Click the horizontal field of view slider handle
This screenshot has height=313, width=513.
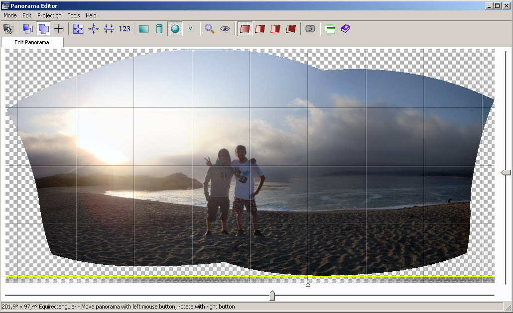272,296
